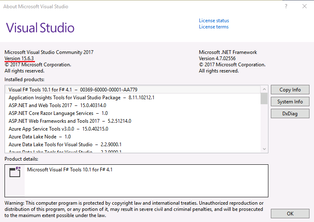Click the scroll up arrow of products list

pos(264,89)
